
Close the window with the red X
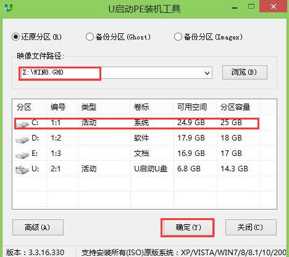(274, 7)
